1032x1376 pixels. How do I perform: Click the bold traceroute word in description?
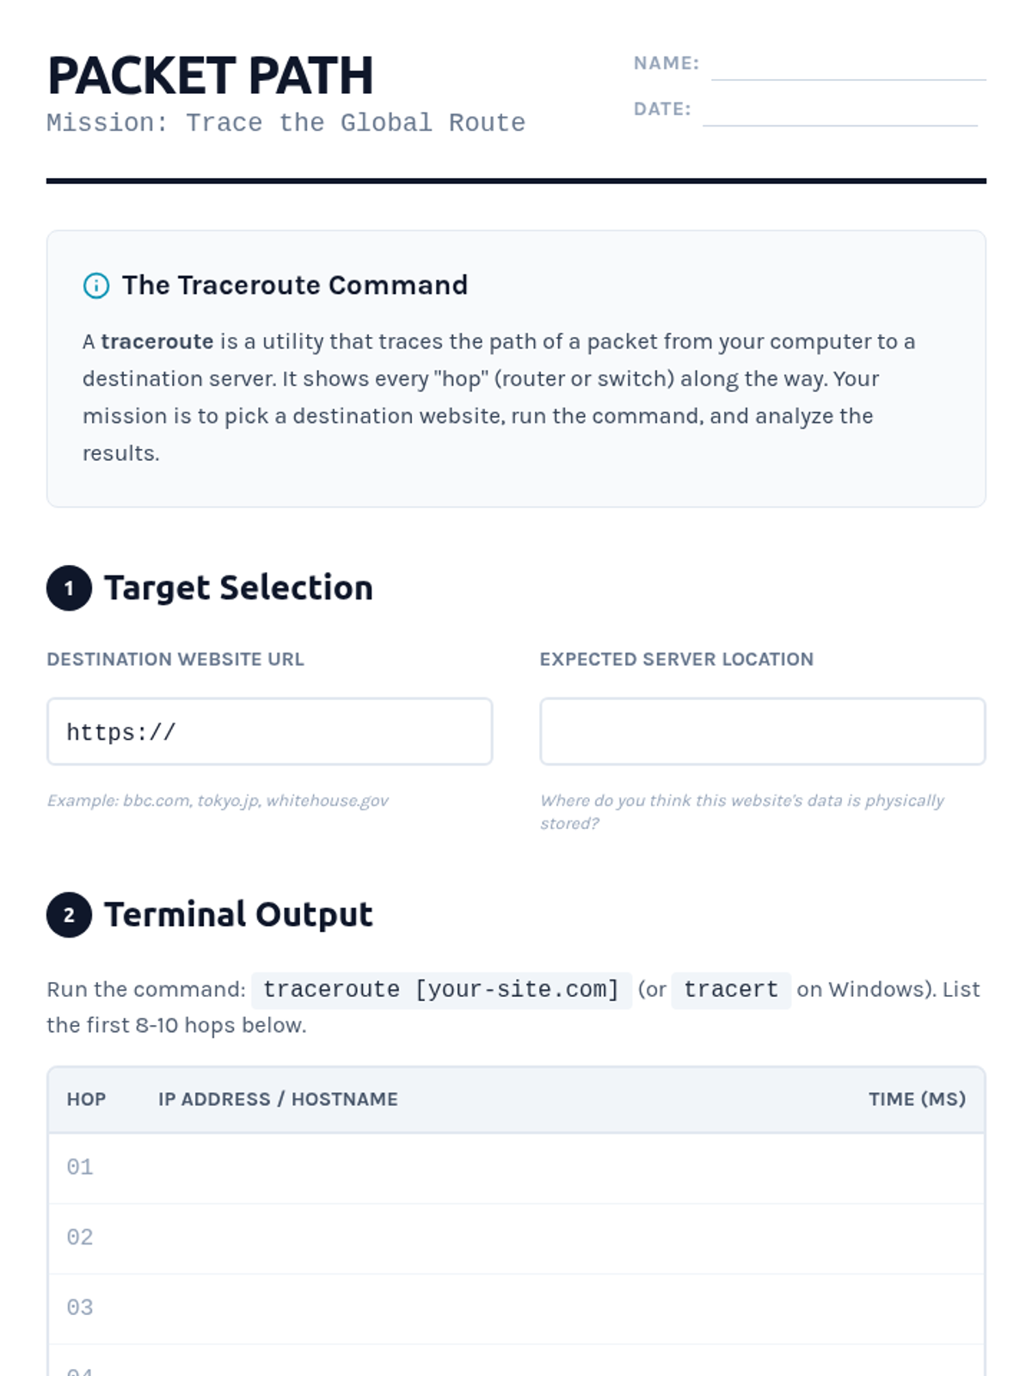157,341
